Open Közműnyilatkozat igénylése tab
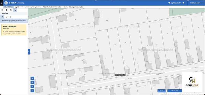Screen dimensions: 205x95 (x=52, y=7)
